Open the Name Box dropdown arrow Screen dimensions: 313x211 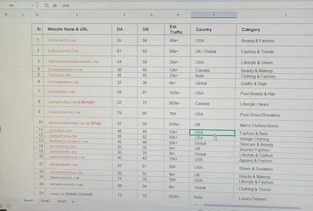(33, 6)
